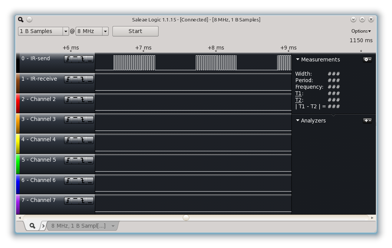Screen dimensions: 392x248
Task: Set low level trigger on IR-send channel
Action: click(x=90, y=59)
